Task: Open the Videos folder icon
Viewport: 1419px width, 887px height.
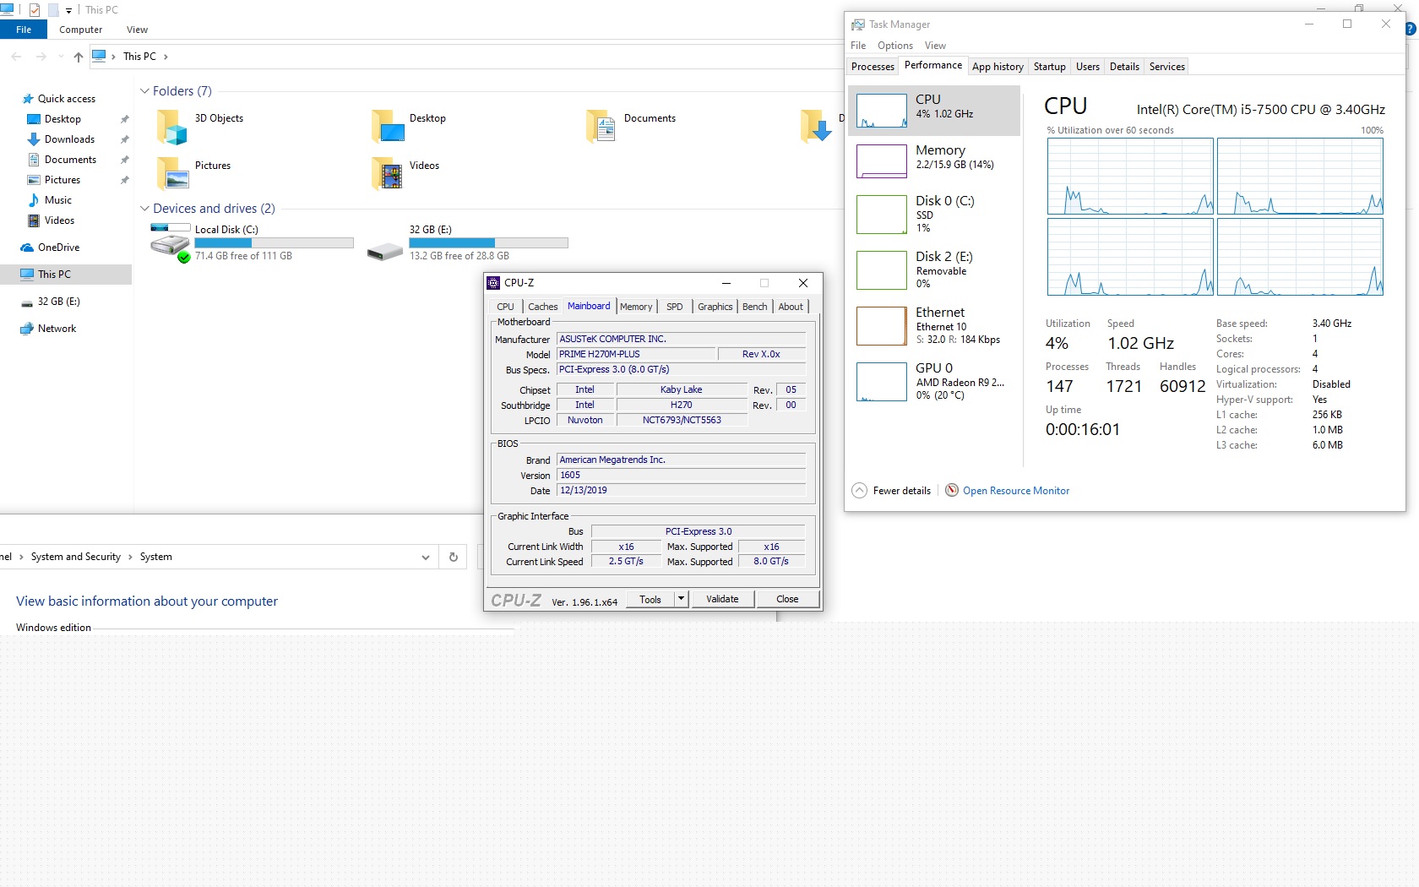Action: coord(387,173)
